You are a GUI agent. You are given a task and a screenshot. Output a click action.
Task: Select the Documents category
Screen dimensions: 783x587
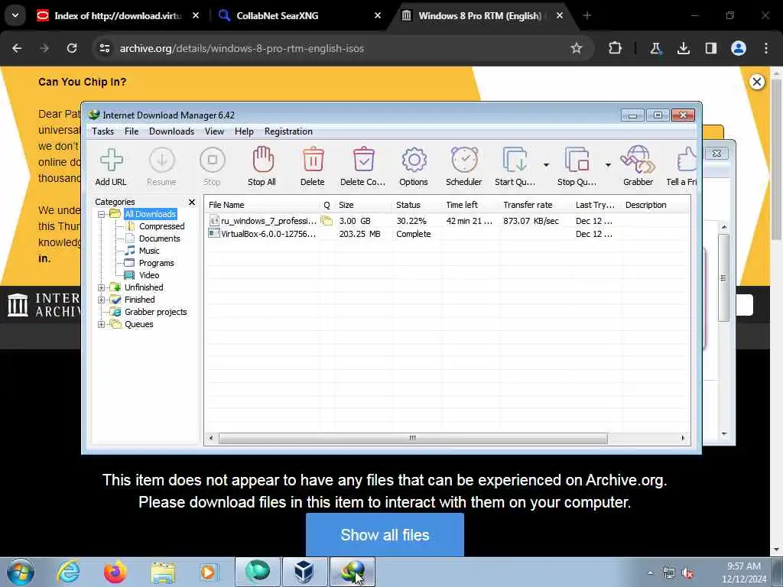(153, 238)
